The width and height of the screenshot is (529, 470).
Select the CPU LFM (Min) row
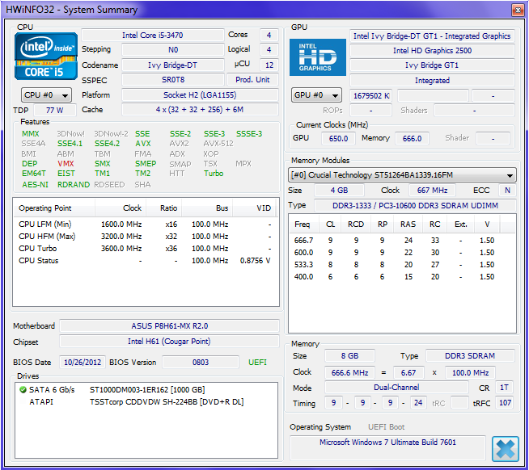(145, 225)
